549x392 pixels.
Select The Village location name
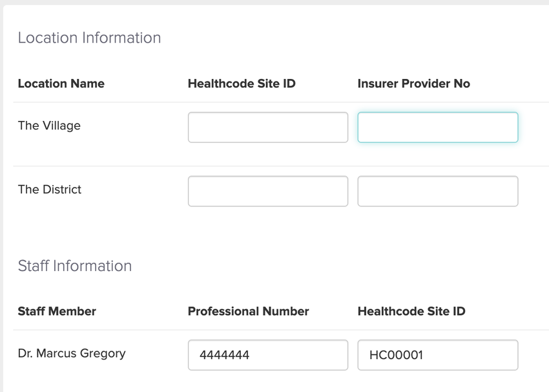(49, 125)
